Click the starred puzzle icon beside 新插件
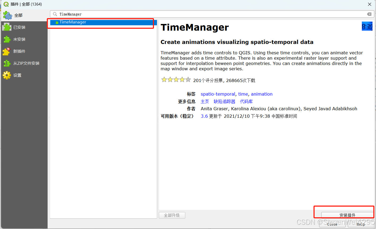The image size is (376, 229). [x=7, y=51]
